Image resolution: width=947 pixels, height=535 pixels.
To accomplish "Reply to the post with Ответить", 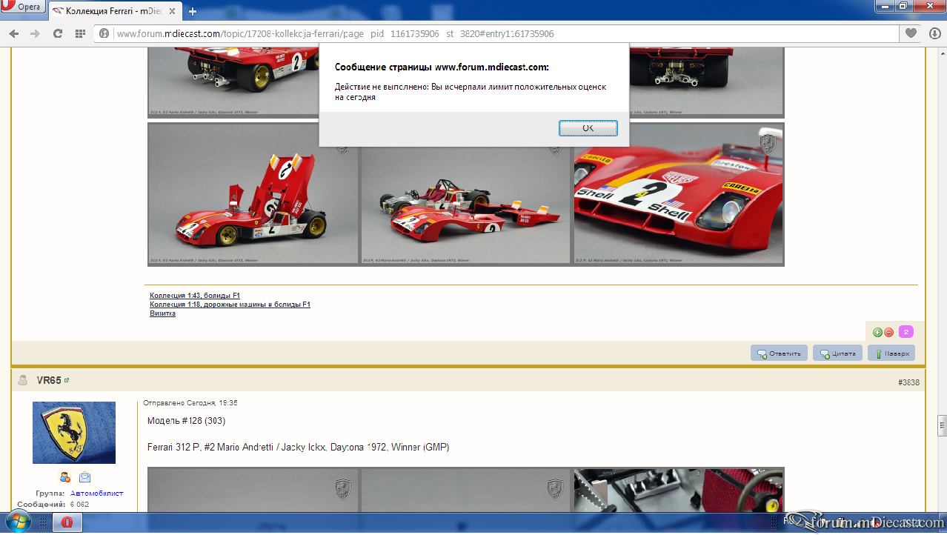I will 779,353.
